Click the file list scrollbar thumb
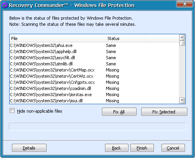This screenshot has height=158, width=195. (x=182, y=43)
